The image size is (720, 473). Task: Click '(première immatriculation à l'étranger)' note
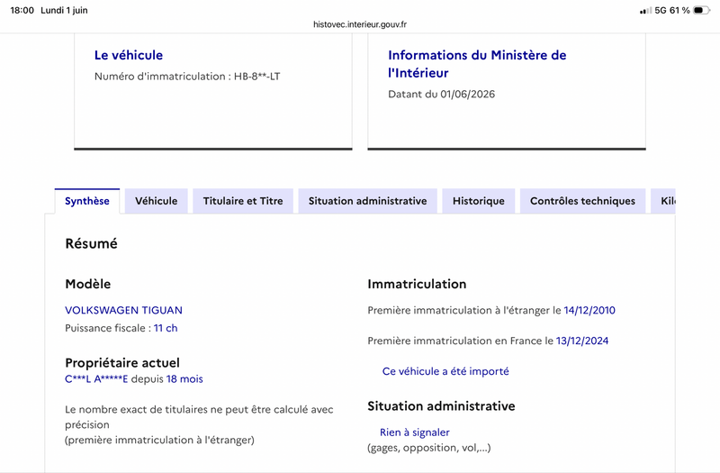pos(159,441)
